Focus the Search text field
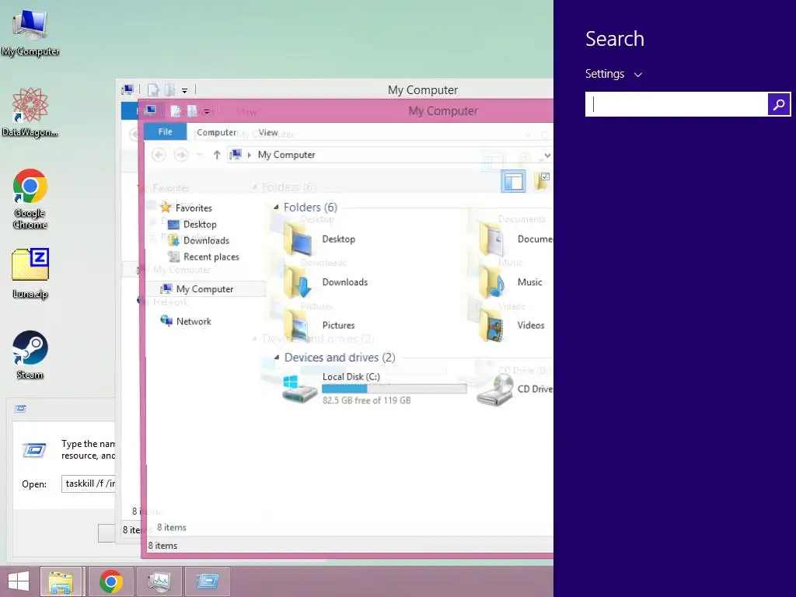The height and width of the screenshot is (597, 796). pyautogui.click(x=676, y=105)
